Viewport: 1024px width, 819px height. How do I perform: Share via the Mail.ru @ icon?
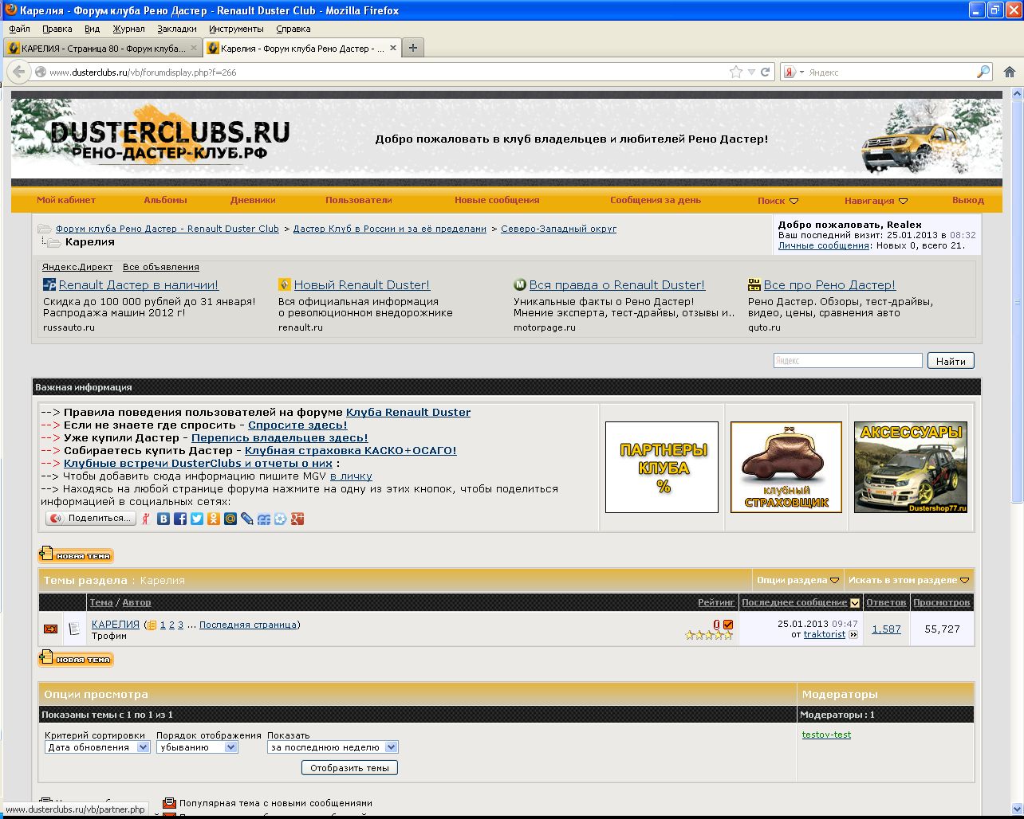click(230, 519)
